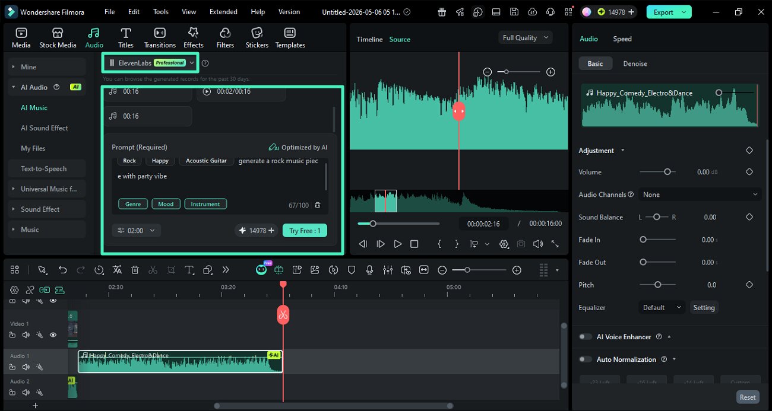Lock the Audio 1 track
The width and height of the screenshot is (772, 411).
(x=12, y=367)
